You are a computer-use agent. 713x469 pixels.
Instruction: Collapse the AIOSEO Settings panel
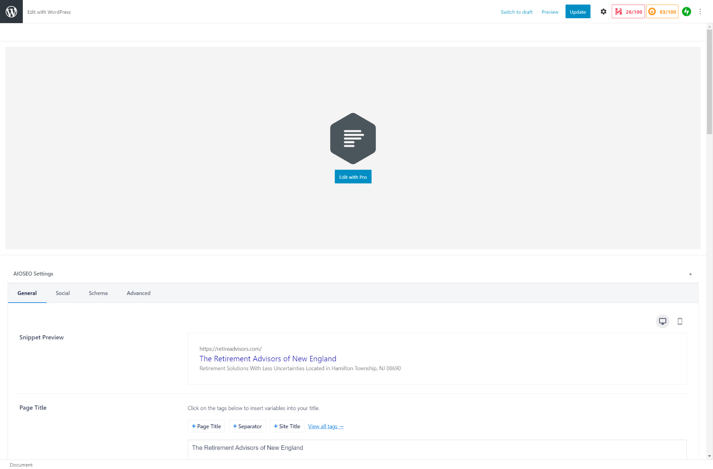click(690, 274)
